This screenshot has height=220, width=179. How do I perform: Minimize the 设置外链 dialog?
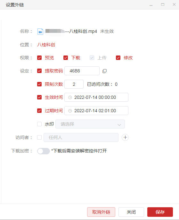click(x=151, y=5)
